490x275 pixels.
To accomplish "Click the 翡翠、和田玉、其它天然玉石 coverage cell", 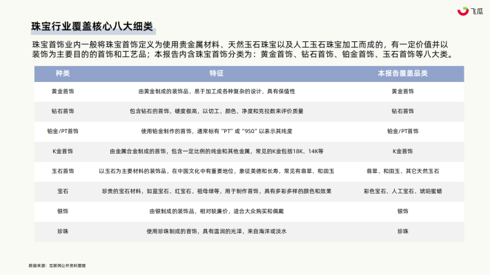I will click(x=402, y=171).
